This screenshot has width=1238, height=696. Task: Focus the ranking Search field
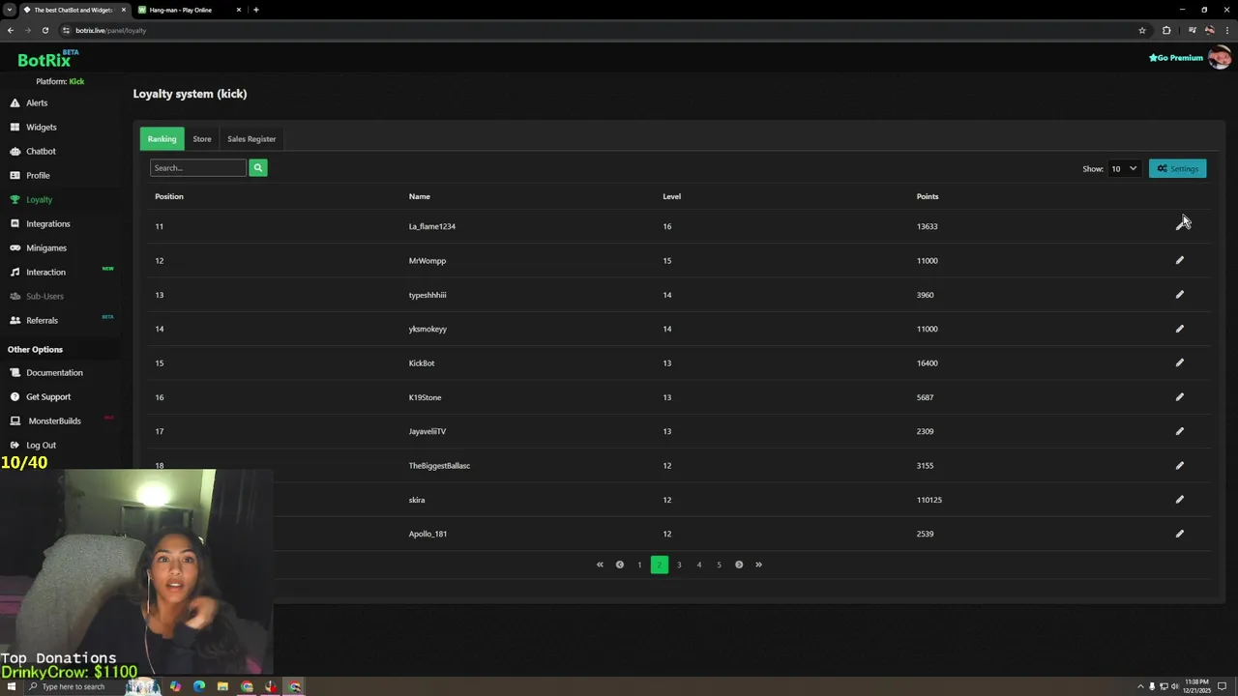pyautogui.click(x=198, y=168)
